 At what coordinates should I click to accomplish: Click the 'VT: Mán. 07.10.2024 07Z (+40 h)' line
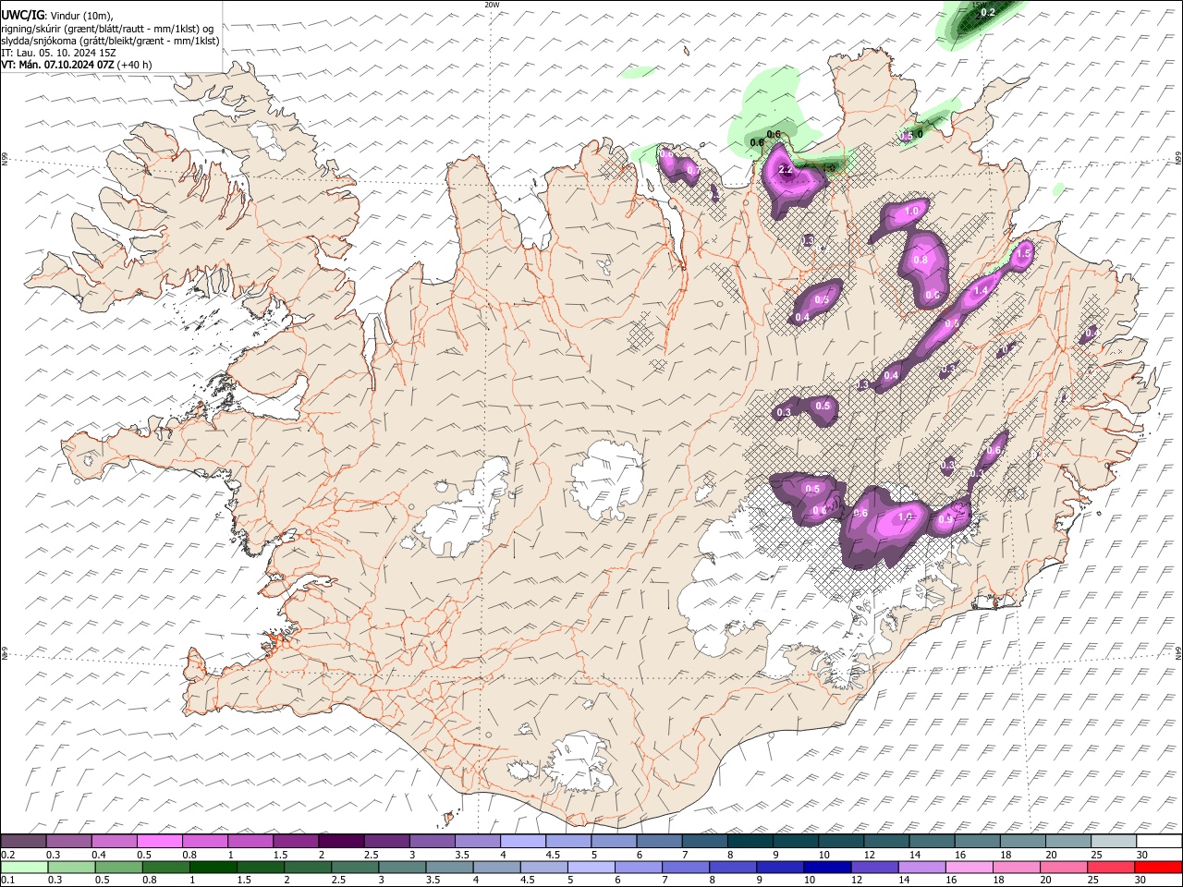pos(77,65)
